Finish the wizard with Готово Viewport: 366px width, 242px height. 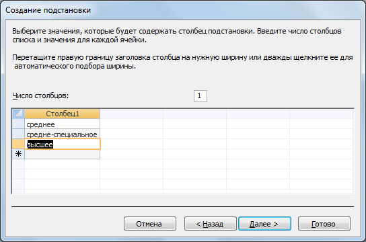click(x=324, y=224)
